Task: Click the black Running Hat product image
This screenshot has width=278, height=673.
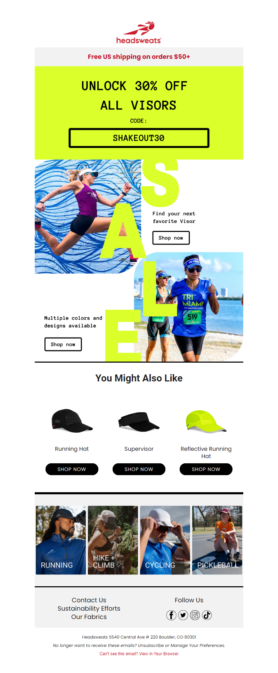Action: point(72,421)
